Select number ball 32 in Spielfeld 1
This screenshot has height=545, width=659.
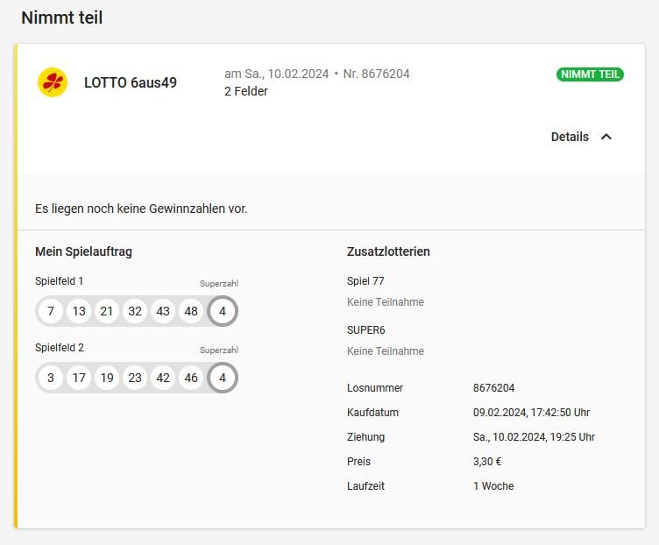[x=135, y=311]
